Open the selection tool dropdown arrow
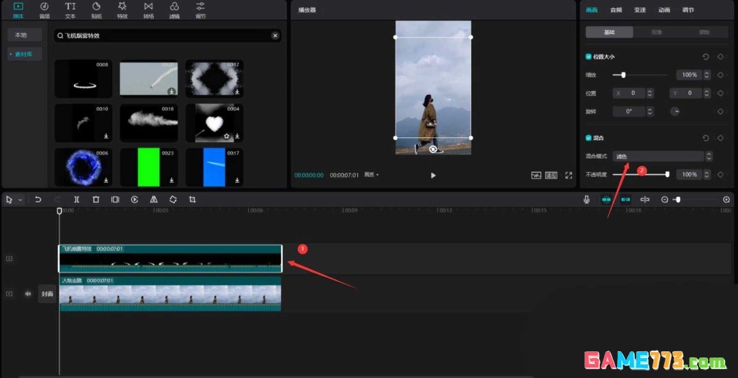Screen dimensions: 738x378 tap(20, 200)
